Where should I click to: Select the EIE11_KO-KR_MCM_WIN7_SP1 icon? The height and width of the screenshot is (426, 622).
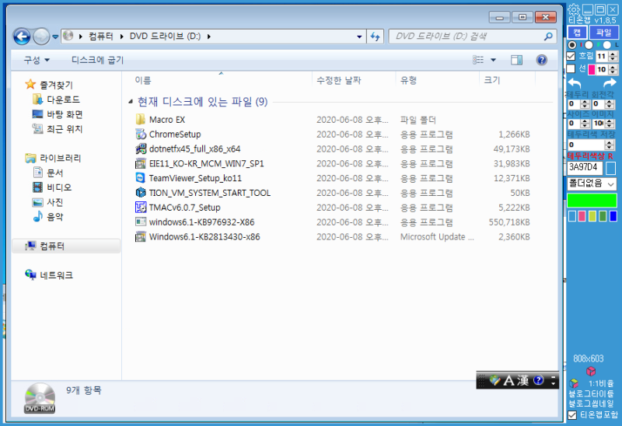(141, 163)
